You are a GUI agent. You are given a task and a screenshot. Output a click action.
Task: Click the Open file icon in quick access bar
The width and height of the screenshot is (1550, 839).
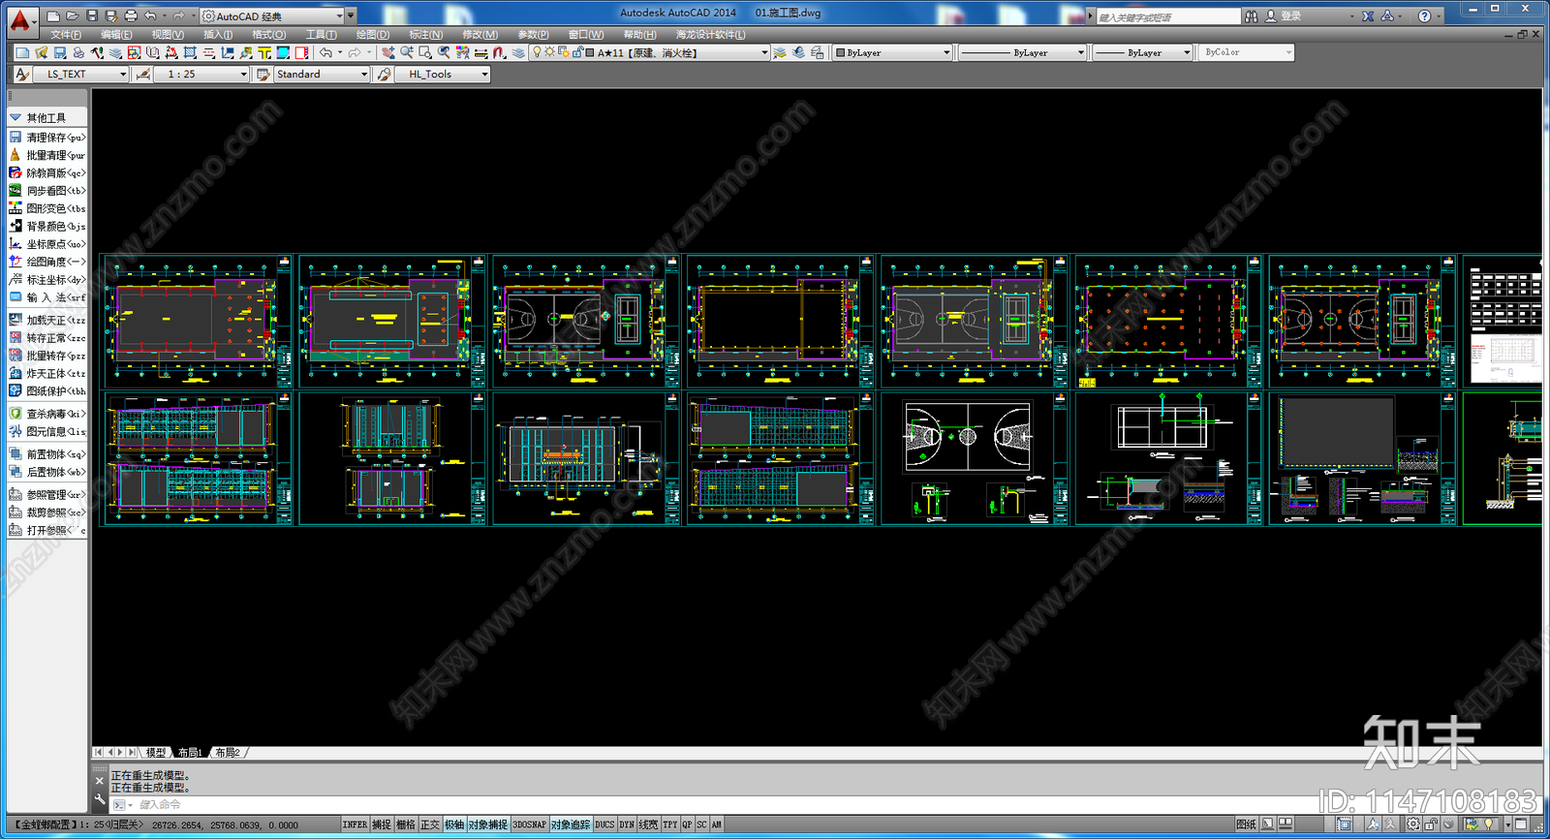(72, 16)
